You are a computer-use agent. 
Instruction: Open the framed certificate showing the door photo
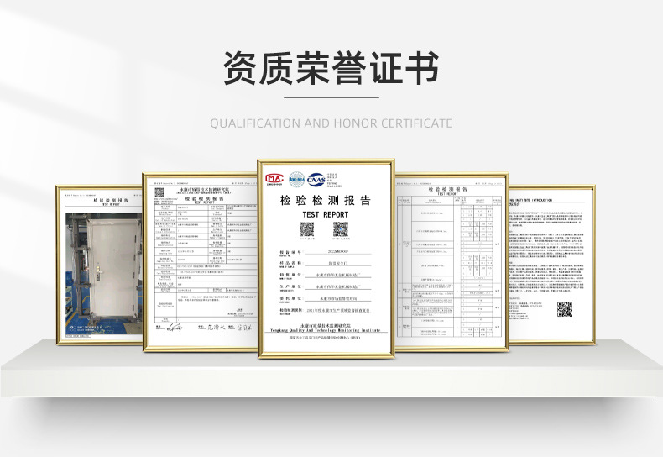pyautogui.click(x=99, y=265)
